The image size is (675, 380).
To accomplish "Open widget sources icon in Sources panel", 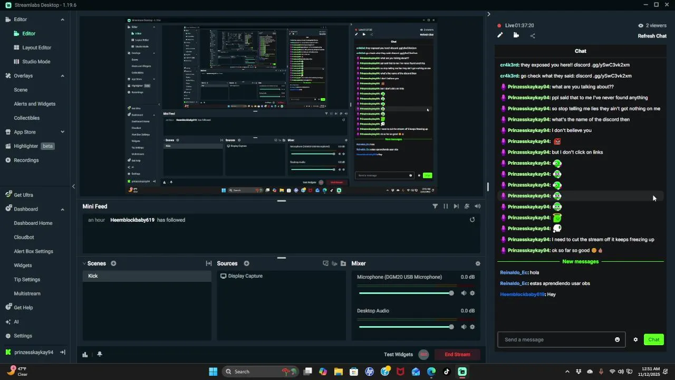I will pos(325,263).
